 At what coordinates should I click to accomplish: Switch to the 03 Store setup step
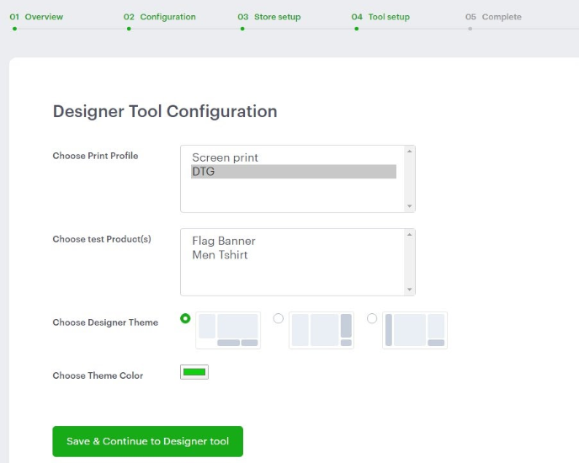[x=268, y=17]
